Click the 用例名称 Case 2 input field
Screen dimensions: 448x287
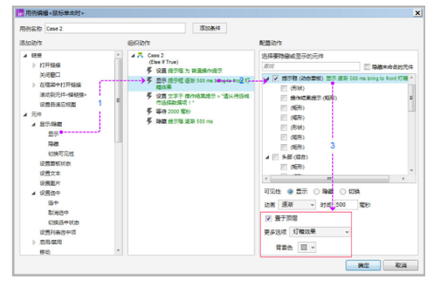115,29
